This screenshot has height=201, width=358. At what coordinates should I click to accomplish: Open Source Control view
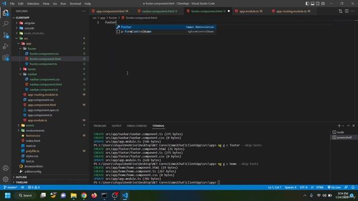6,35
